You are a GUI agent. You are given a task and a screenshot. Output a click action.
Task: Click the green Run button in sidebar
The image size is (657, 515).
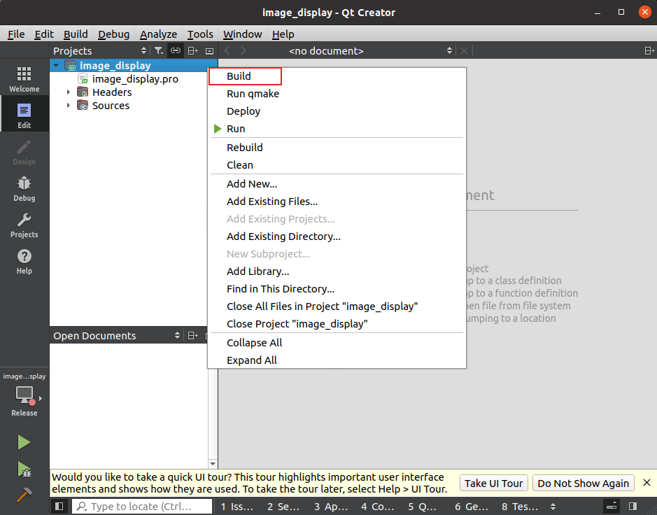tap(24, 442)
